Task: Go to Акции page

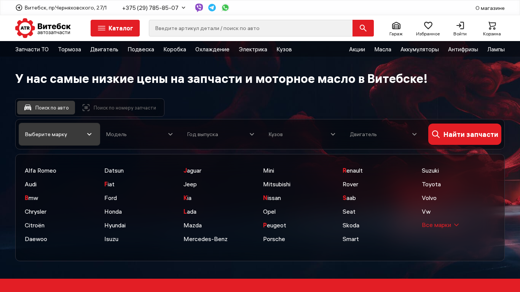Action: 357,49
